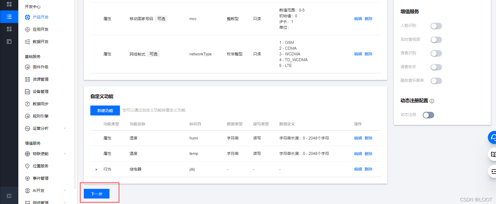Click the 数据同步 icon
Viewport: 496px width, 204px height.
(x=27, y=104)
